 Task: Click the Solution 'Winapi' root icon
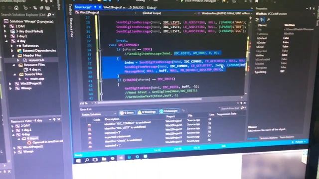[x=6, y=21]
